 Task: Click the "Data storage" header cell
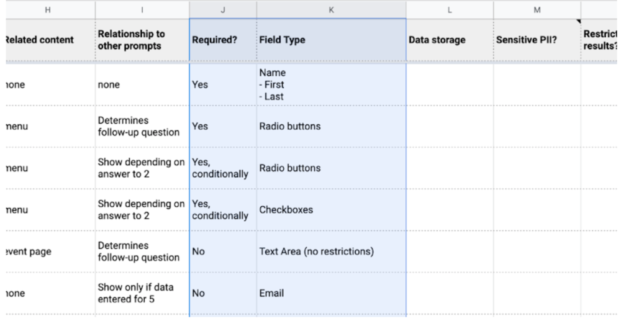[450, 40]
